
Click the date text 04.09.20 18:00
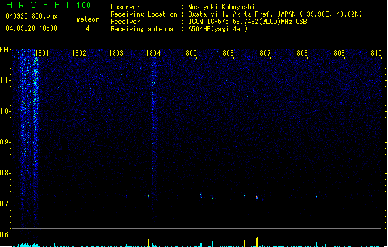(31, 28)
